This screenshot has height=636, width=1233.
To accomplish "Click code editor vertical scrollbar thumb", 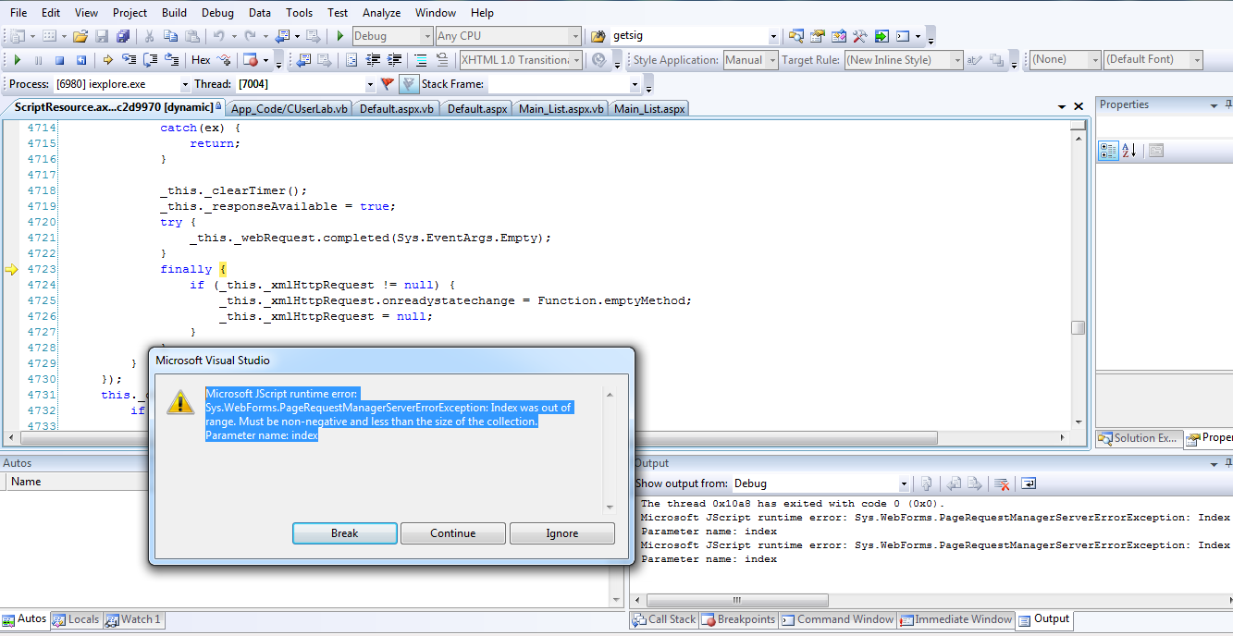I will [1078, 328].
